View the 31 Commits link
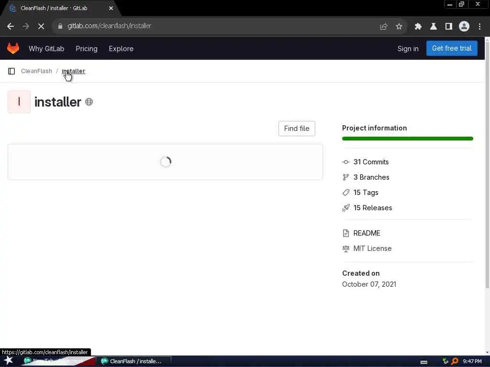The image size is (490, 367). [371, 162]
